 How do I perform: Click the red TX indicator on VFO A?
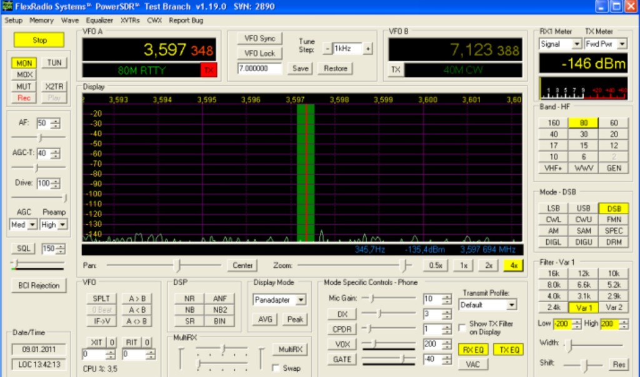click(x=208, y=71)
